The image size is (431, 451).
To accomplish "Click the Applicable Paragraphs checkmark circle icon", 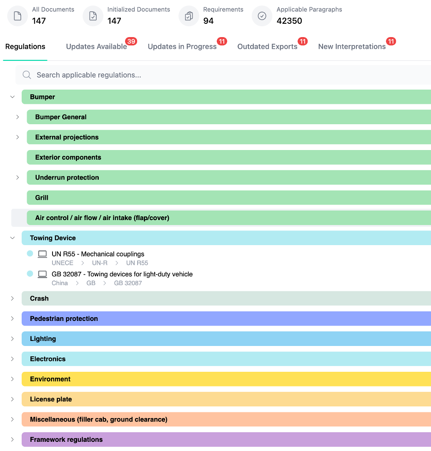I will [x=262, y=16].
